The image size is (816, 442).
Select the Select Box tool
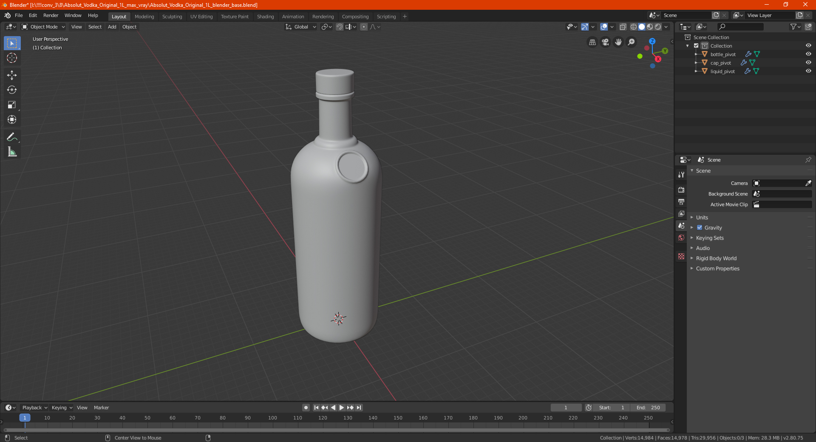point(12,43)
